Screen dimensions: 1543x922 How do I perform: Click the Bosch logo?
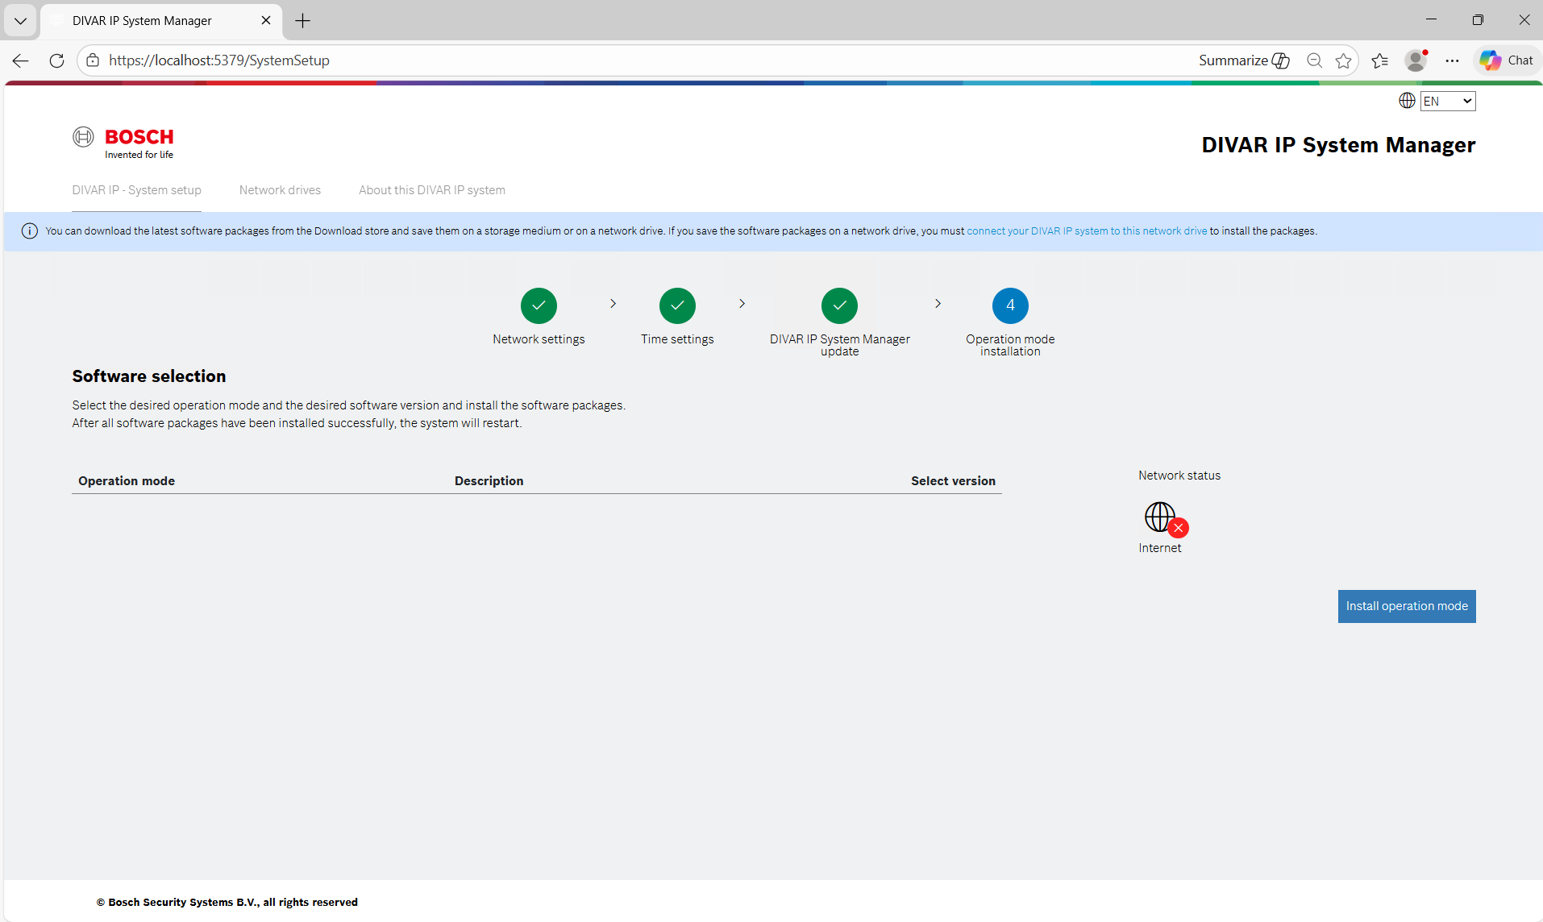click(x=123, y=143)
